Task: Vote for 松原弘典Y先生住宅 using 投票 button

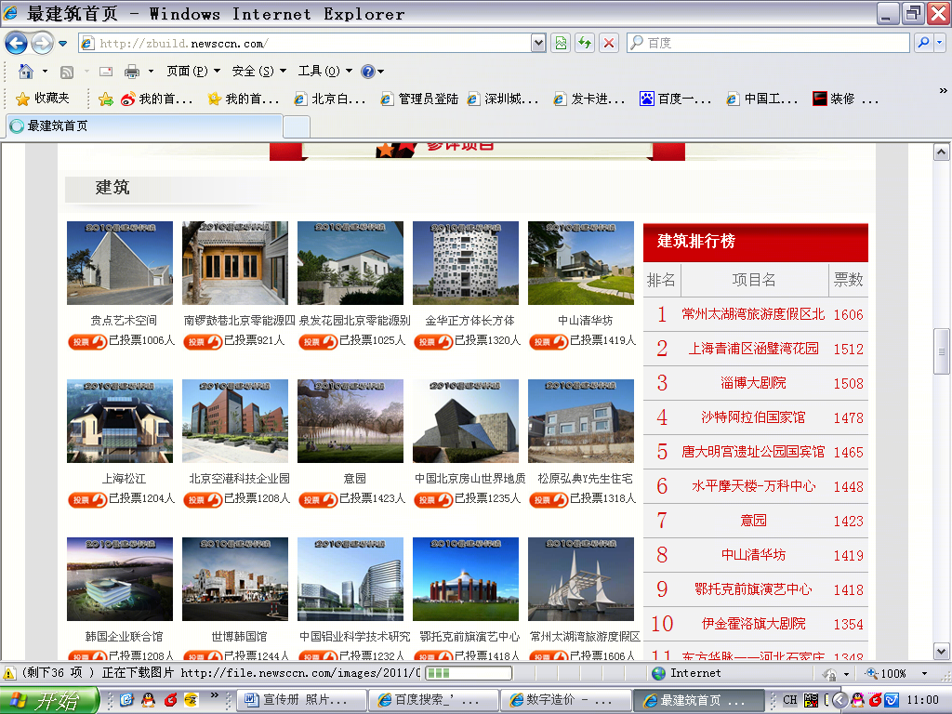Action: [x=549, y=499]
